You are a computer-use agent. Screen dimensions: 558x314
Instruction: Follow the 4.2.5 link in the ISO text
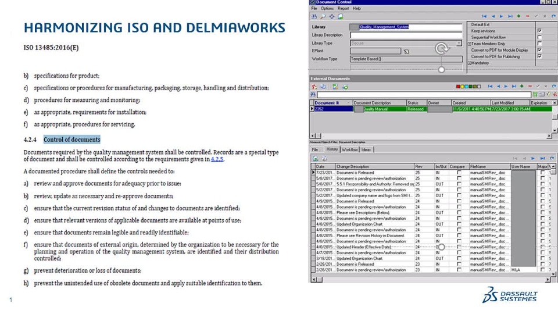pyautogui.click(x=217, y=159)
